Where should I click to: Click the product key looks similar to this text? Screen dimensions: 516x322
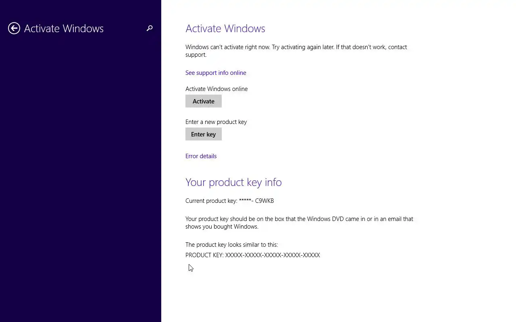coord(231,245)
